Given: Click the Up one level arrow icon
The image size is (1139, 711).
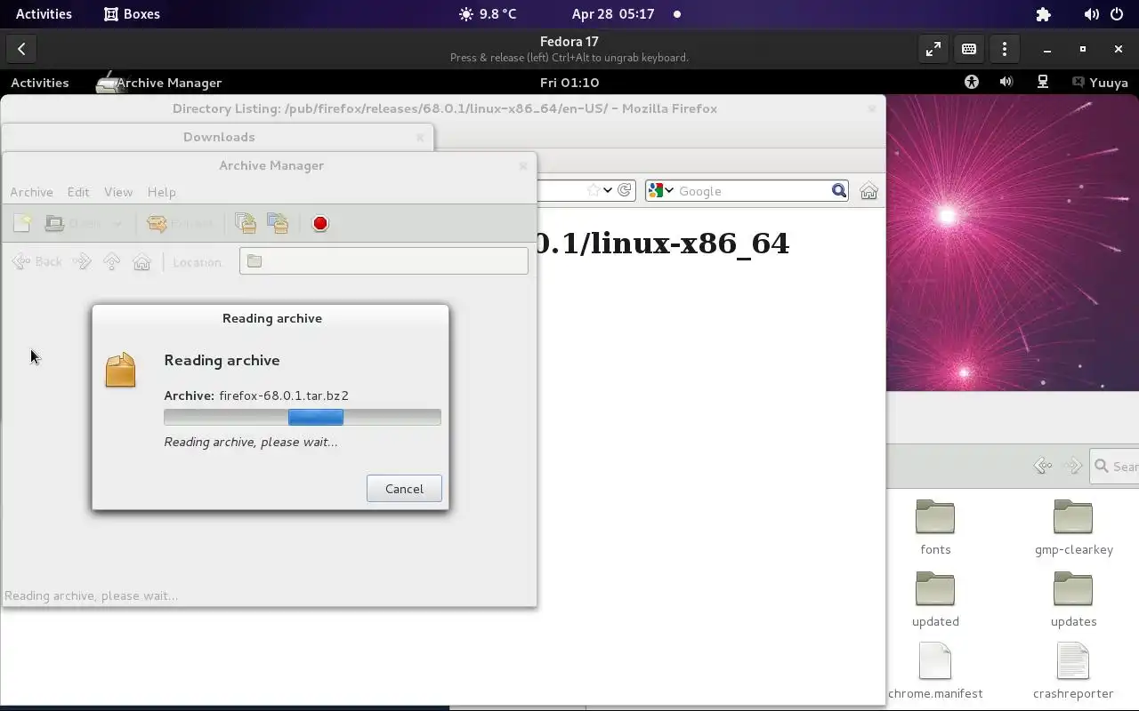Looking at the screenshot, I should pyautogui.click(x=111, y=261).
